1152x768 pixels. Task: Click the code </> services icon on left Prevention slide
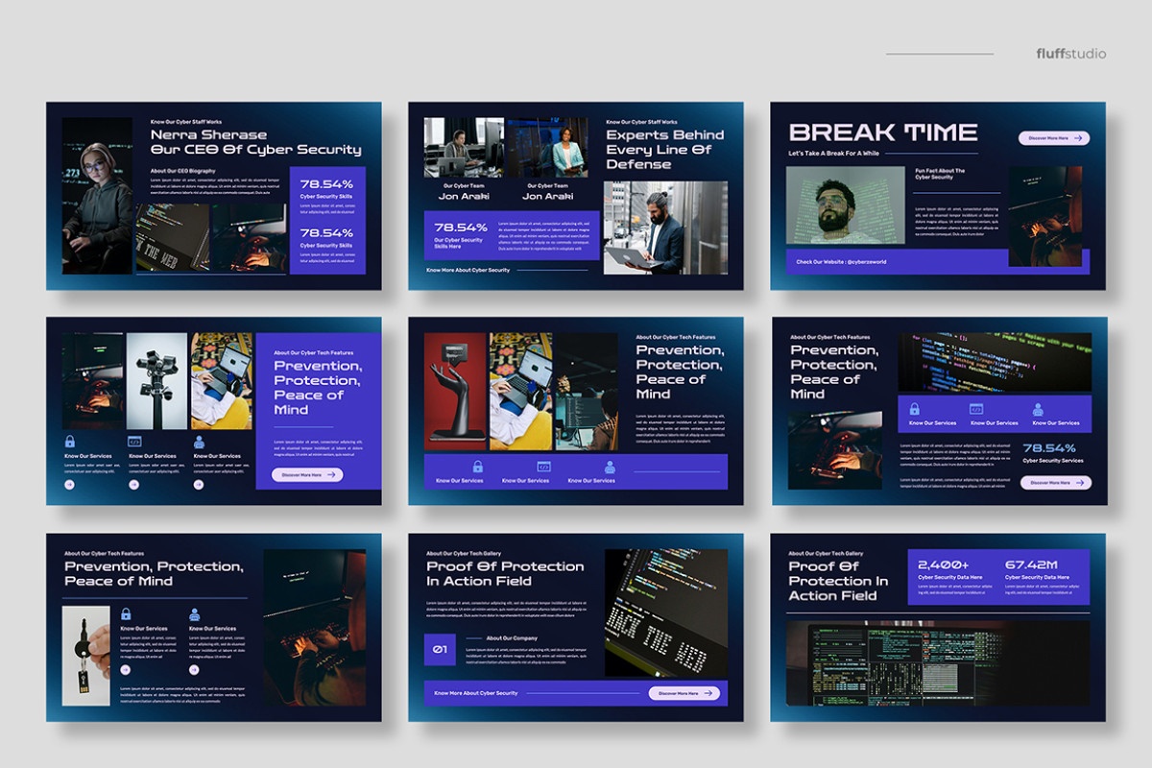(134, 442)
